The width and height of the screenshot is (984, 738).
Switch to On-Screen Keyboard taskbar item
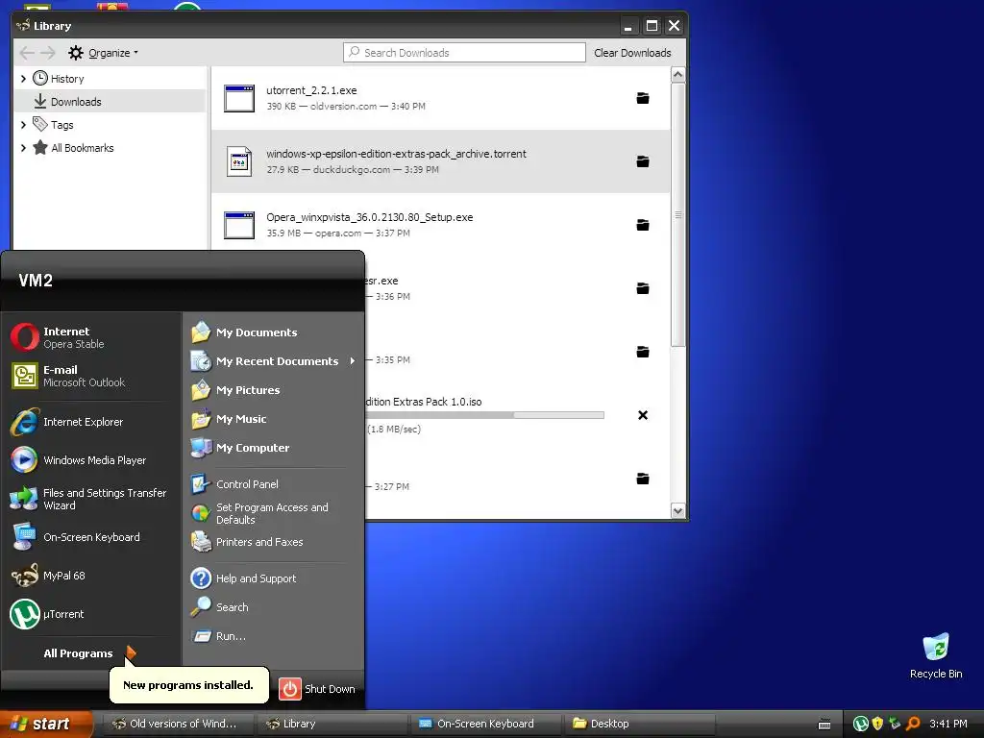point(485,724)
